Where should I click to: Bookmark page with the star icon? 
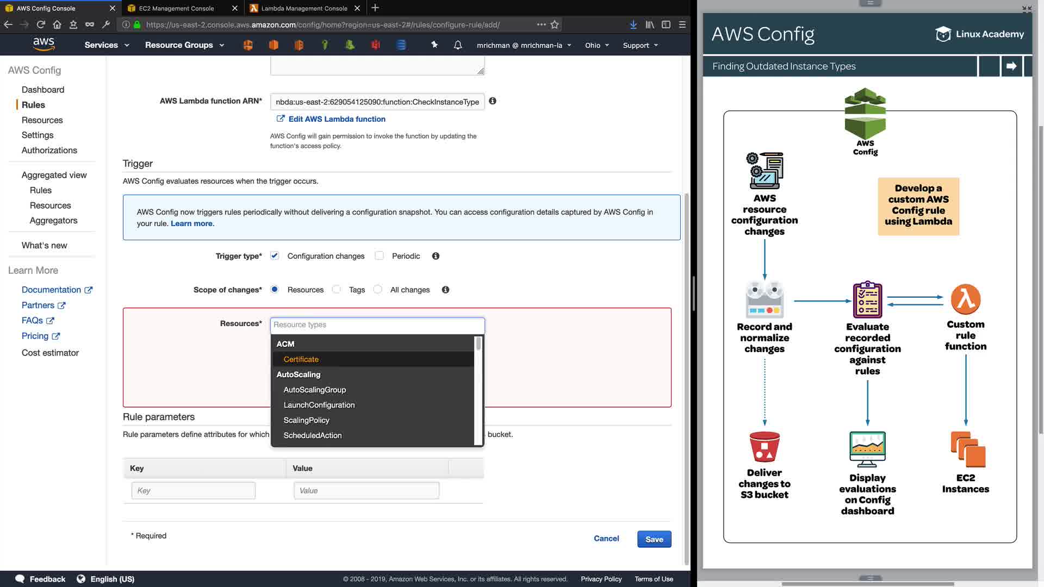[555, 24]
